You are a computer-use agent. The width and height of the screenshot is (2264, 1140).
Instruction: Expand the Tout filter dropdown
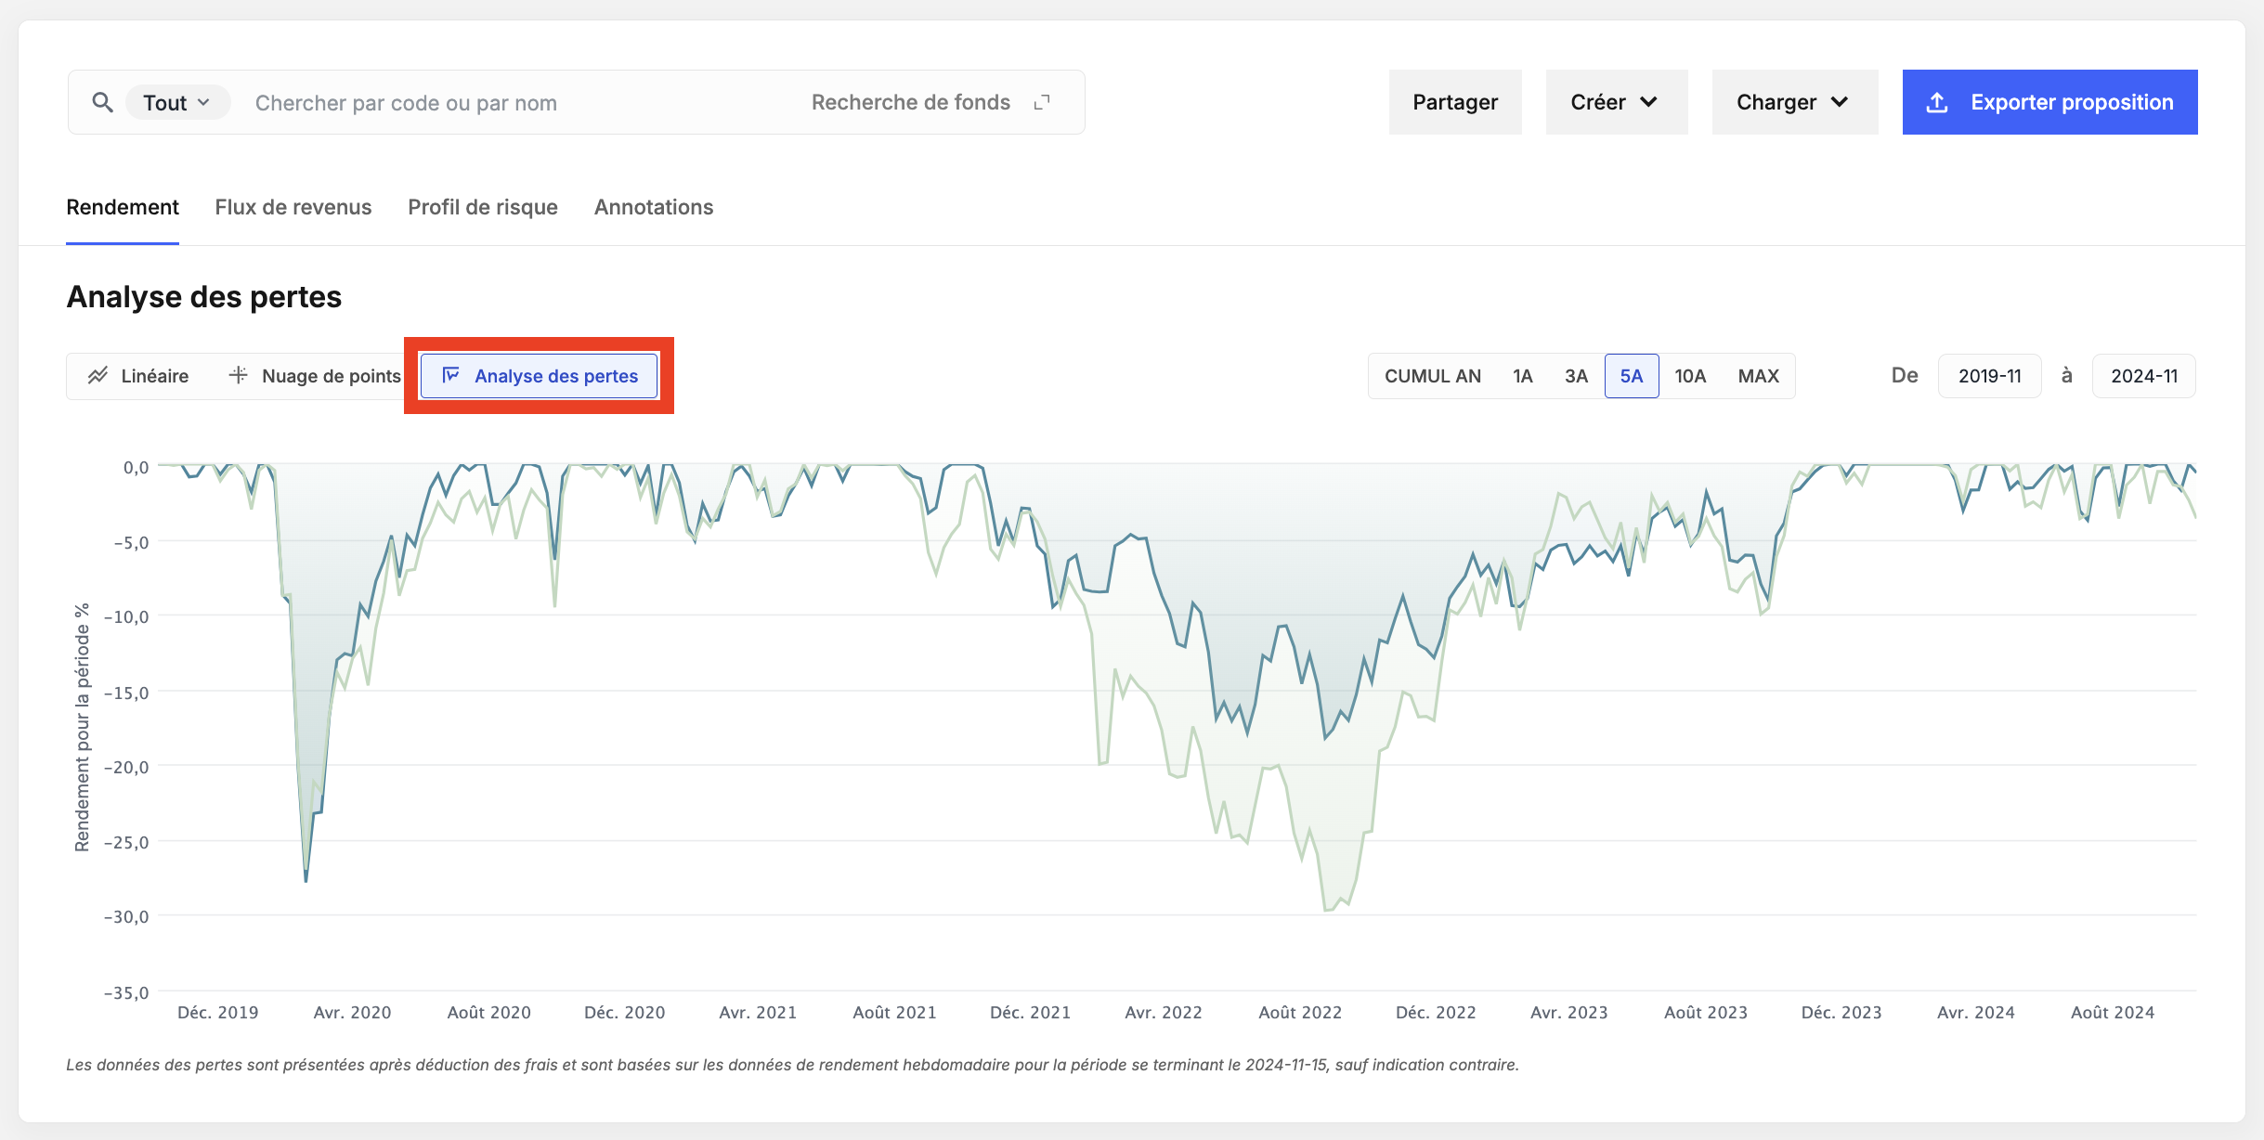[176, 102]
